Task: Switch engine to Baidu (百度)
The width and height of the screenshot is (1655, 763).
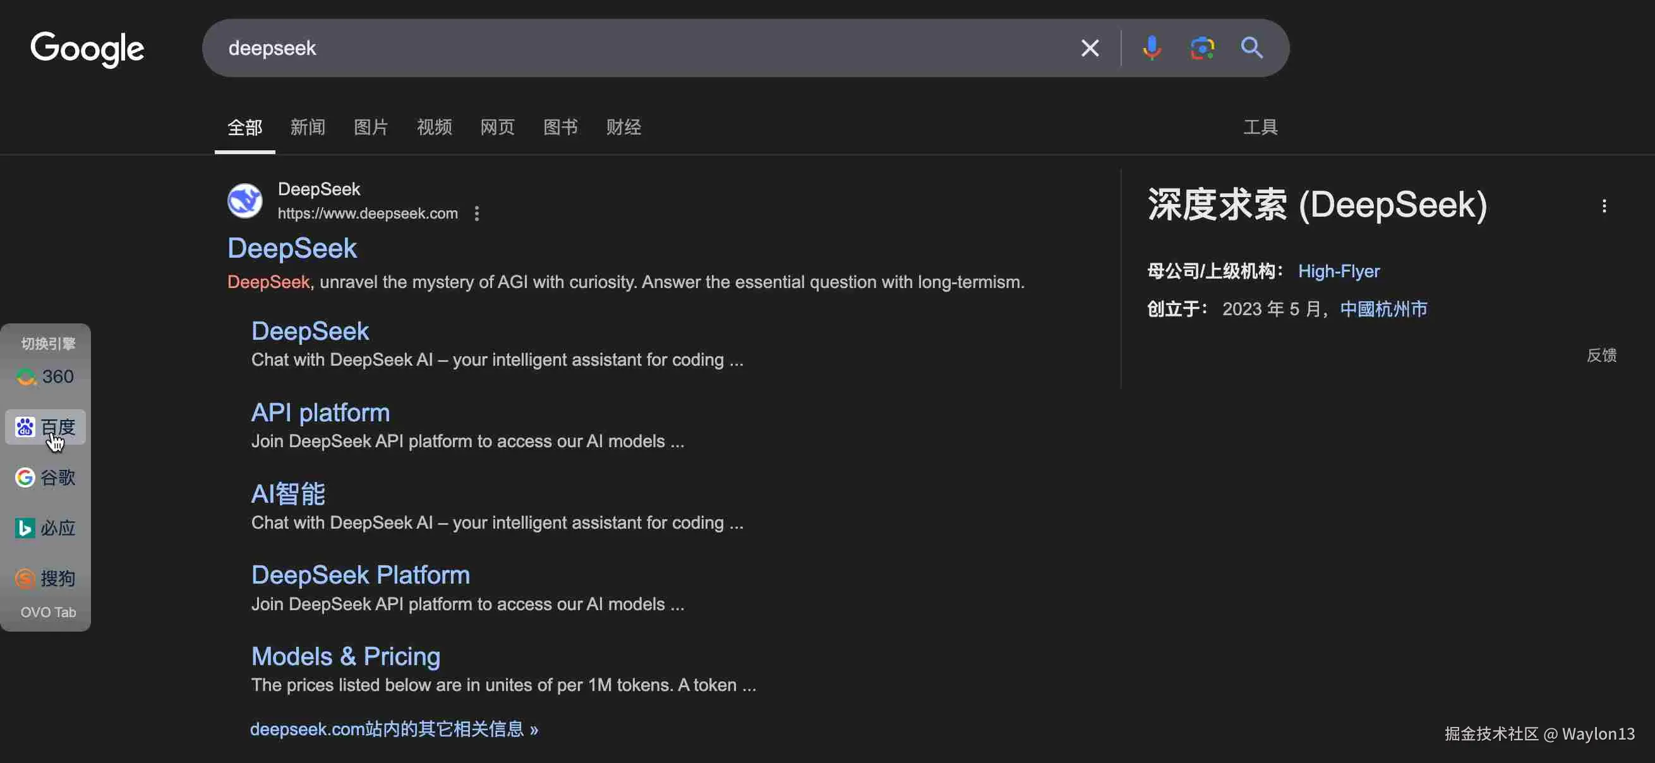Action: coord(45,427)
